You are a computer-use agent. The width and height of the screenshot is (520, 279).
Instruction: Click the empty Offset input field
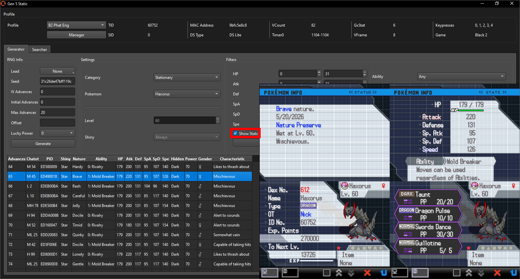click(58, 123)
